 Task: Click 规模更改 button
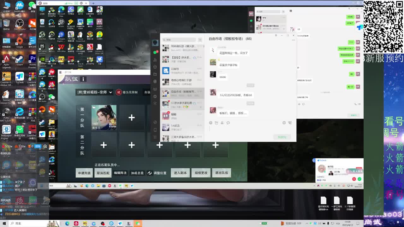pos(201,173)
